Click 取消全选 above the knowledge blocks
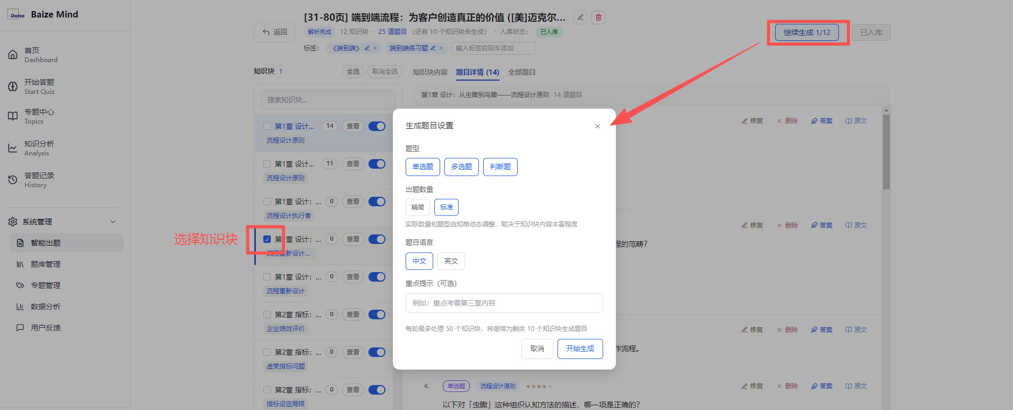Image resolution: width=1013 pixels, height=410 pixels. click(x=385, y=72)
